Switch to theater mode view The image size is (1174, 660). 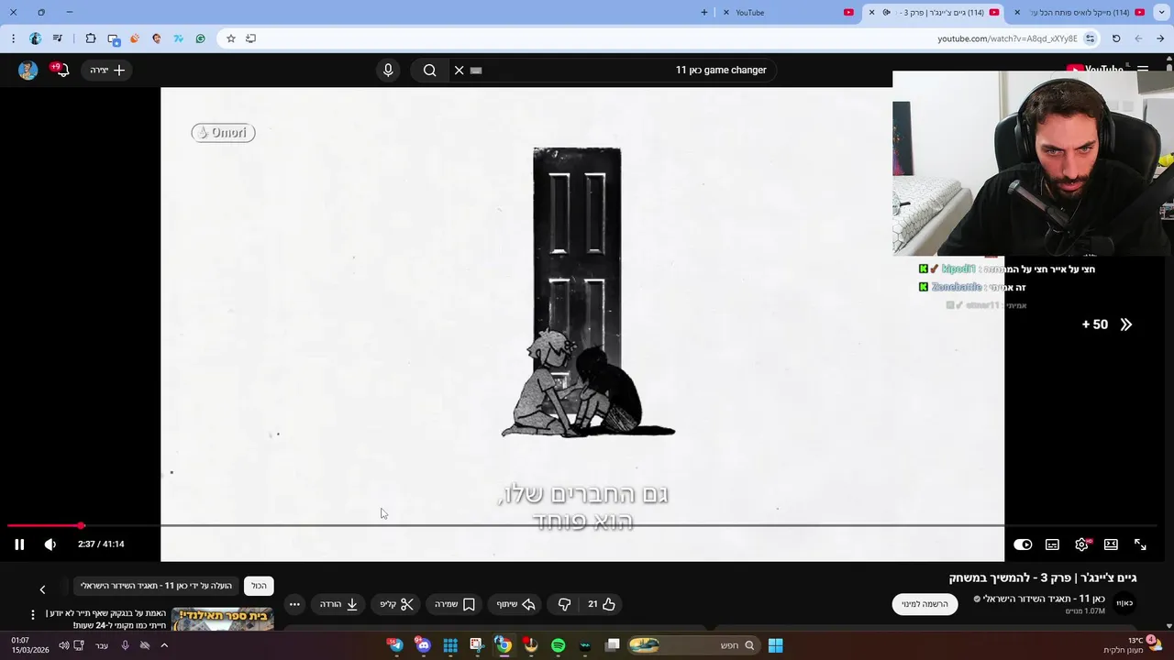click(x=1111, y=544)
